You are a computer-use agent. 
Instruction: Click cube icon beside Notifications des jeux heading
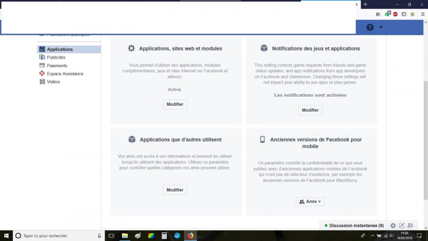click(x=264, y=48)
